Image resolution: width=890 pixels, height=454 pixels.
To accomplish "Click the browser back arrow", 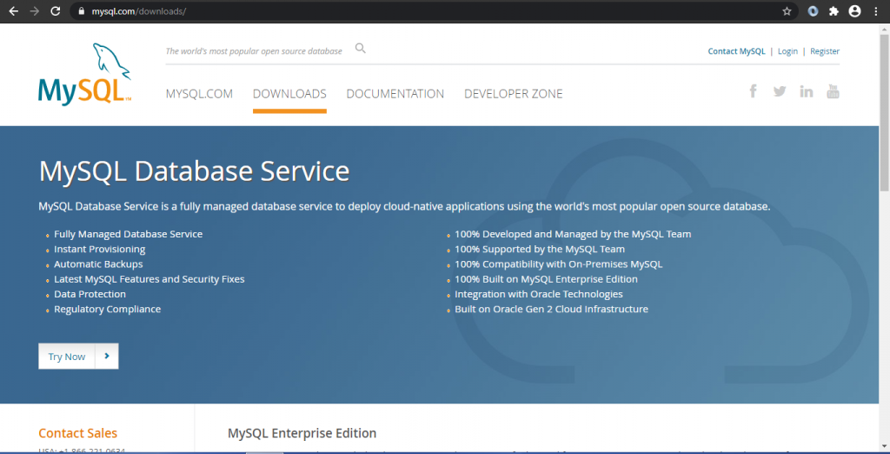I will tap(14, 11).
